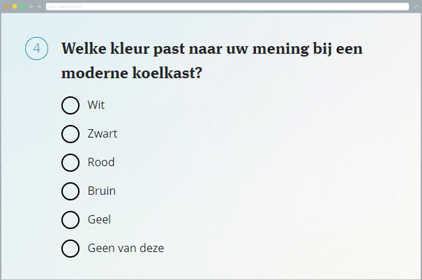Image resolution: width=422 pixels, height=280 pixels.
Task: Click the 'Geen van deze' label text
Action: click(126, 249)
